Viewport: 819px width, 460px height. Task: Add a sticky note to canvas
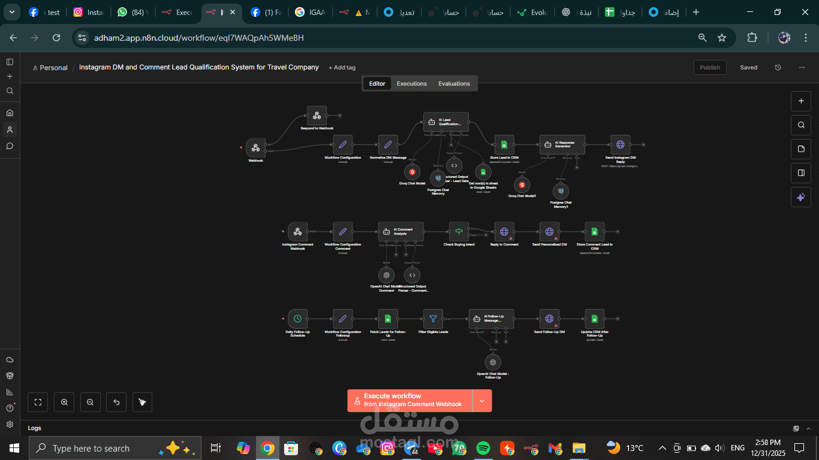point(801,149)
